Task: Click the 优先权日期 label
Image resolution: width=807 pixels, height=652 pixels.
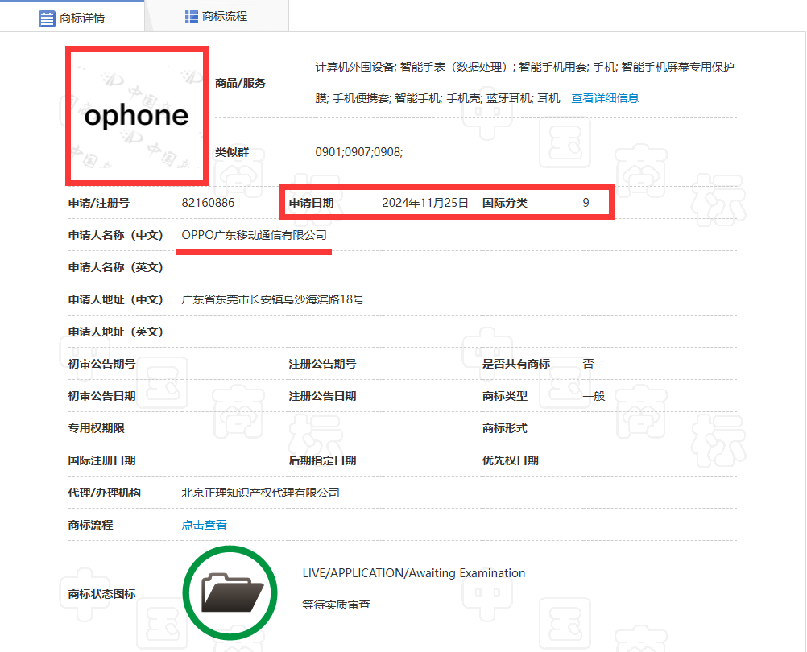Action: pyautogui.click(x=511, y=460)
